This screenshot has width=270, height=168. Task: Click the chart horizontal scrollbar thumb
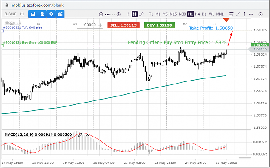click(245, 158)
